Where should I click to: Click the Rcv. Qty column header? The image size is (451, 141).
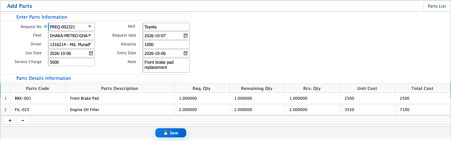pos(312,88)
